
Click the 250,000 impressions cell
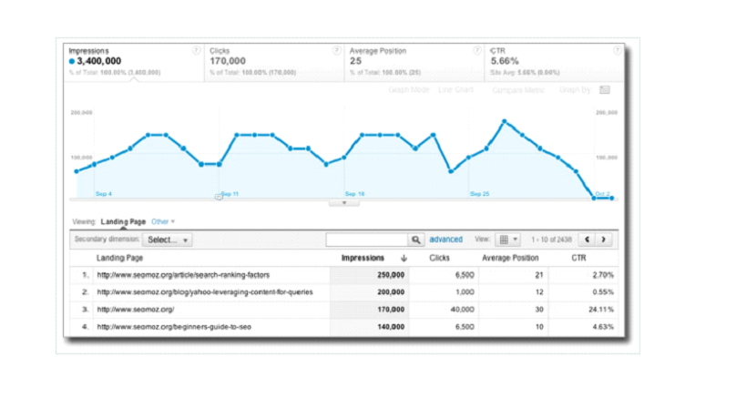[391, 275]
